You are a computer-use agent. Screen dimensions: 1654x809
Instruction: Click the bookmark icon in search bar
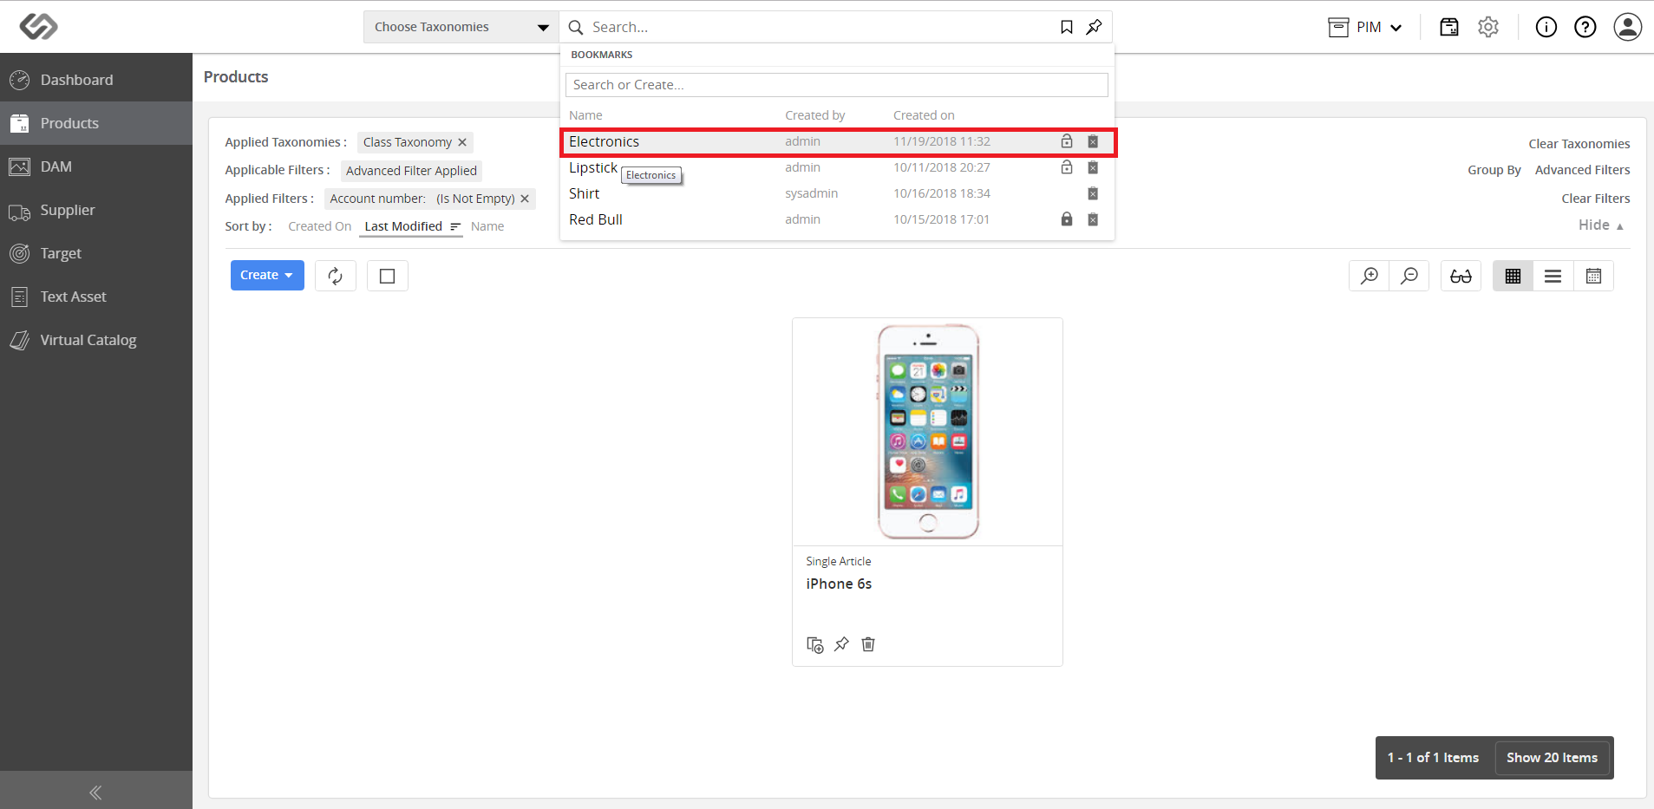click(1067, 28)
